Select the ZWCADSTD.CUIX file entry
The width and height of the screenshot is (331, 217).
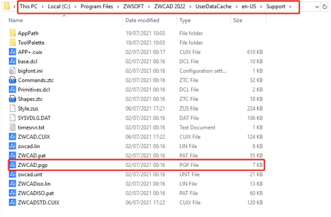coord(136,203)
